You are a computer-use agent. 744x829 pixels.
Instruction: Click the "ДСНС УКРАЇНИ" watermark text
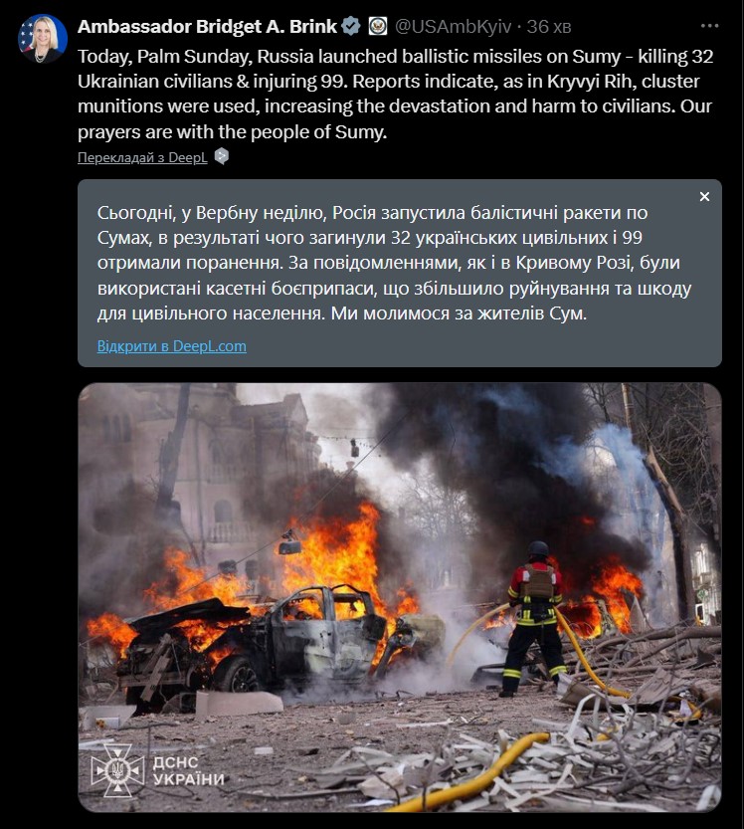click(x=188, y=771)
